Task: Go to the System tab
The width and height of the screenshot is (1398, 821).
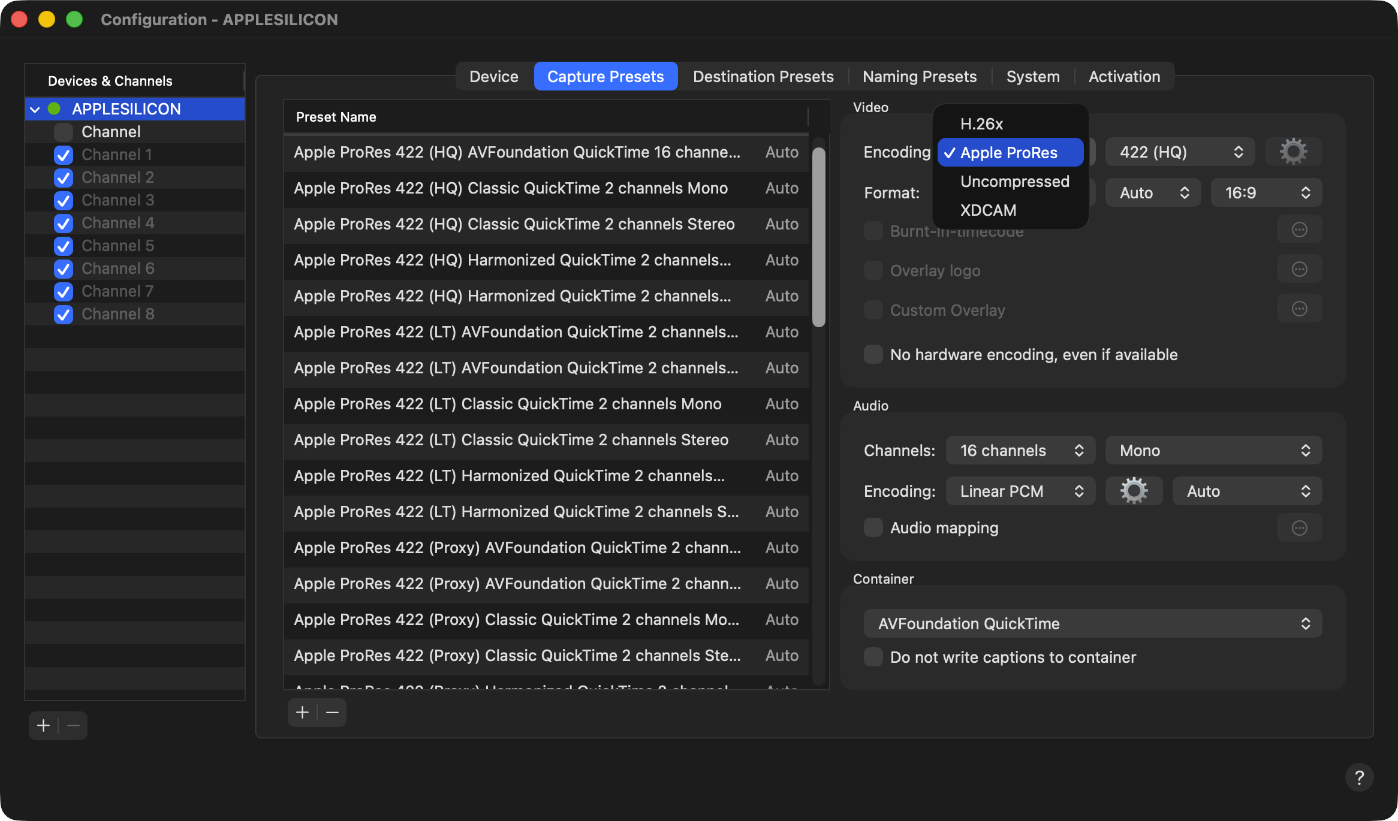Action: click(1033, 77)
